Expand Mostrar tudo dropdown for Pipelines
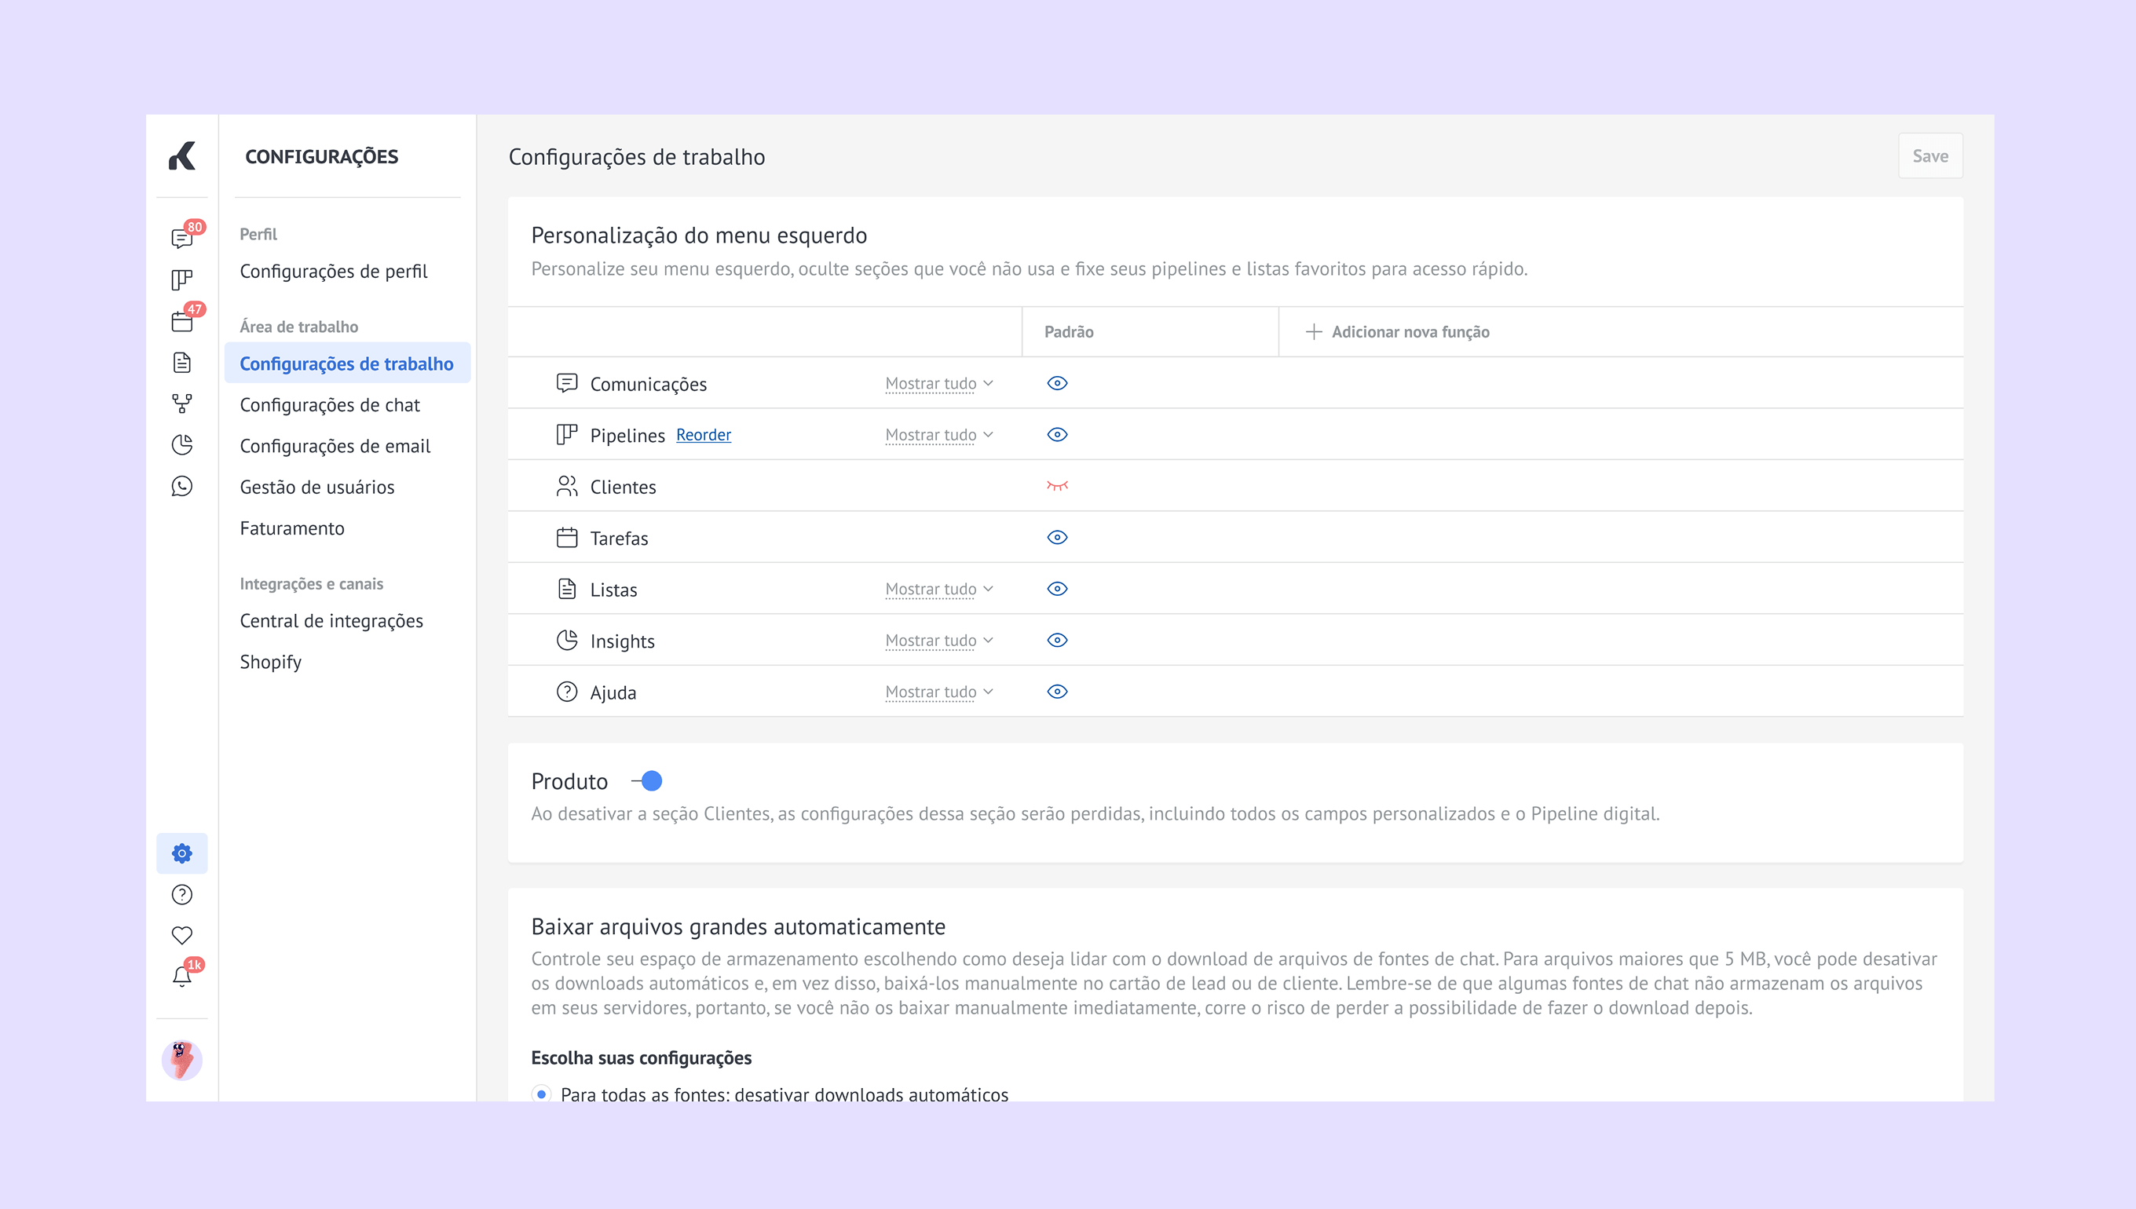This screenshot has height=1209, width=2136. [938, 435]
